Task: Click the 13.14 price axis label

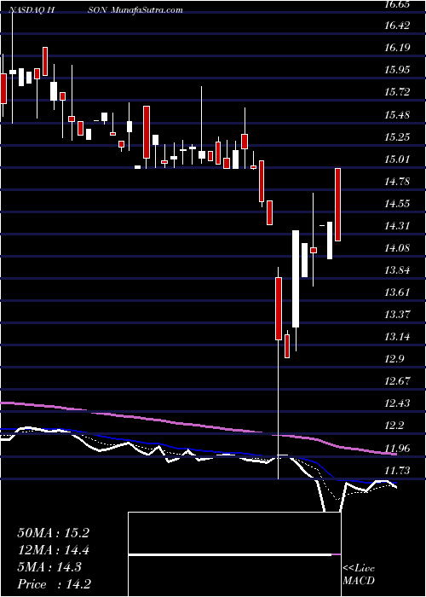Action: [x=398, y=337]
